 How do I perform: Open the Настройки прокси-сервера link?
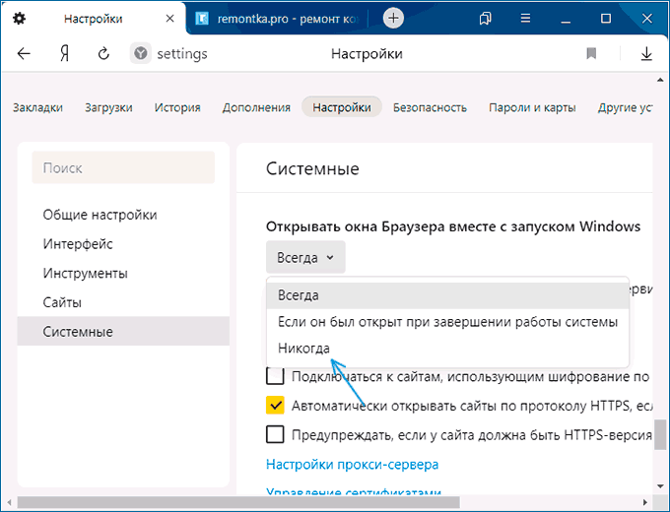352,464
